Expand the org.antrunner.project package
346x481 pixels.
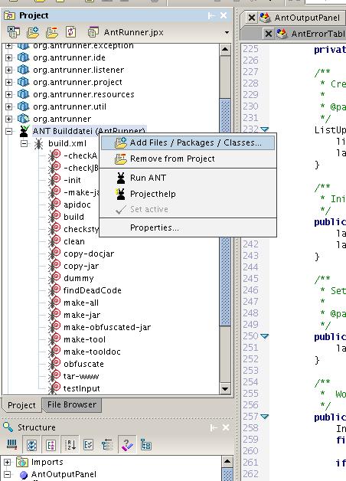[9, 82]
